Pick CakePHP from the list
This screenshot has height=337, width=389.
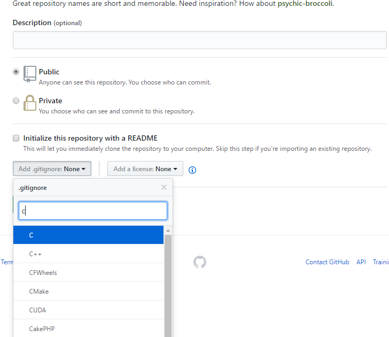tap(88, 328)
